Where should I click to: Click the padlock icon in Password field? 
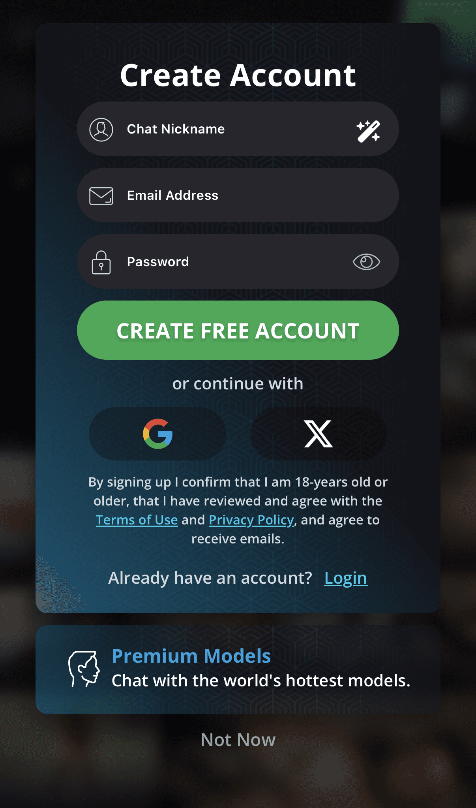click(101, 262)
